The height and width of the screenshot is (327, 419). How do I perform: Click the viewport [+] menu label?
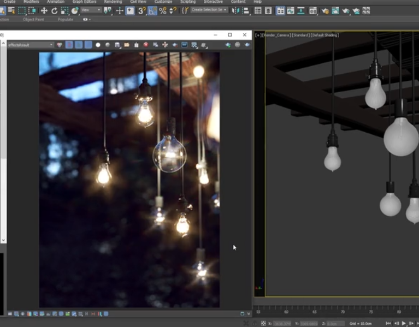pyautogui.click(x=258, y=35)
